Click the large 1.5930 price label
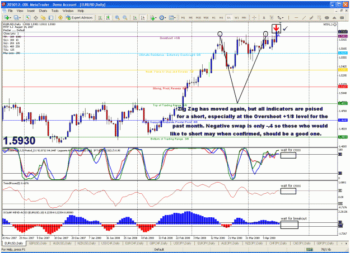 tap(19, 141)
